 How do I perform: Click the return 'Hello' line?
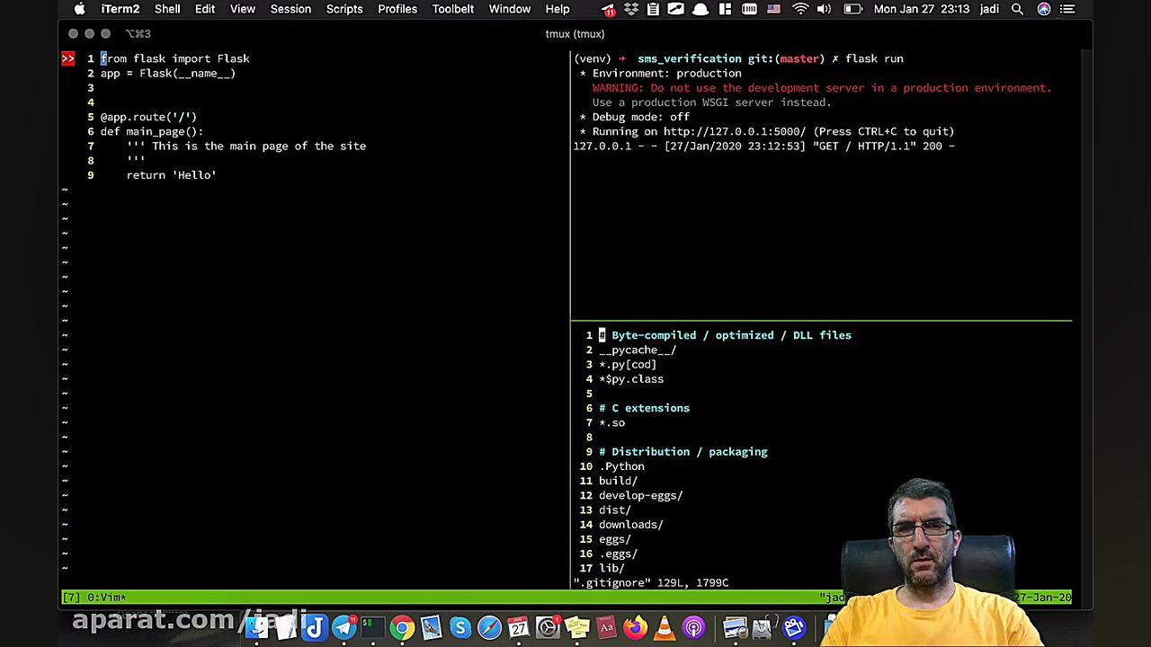pos(172,175)
